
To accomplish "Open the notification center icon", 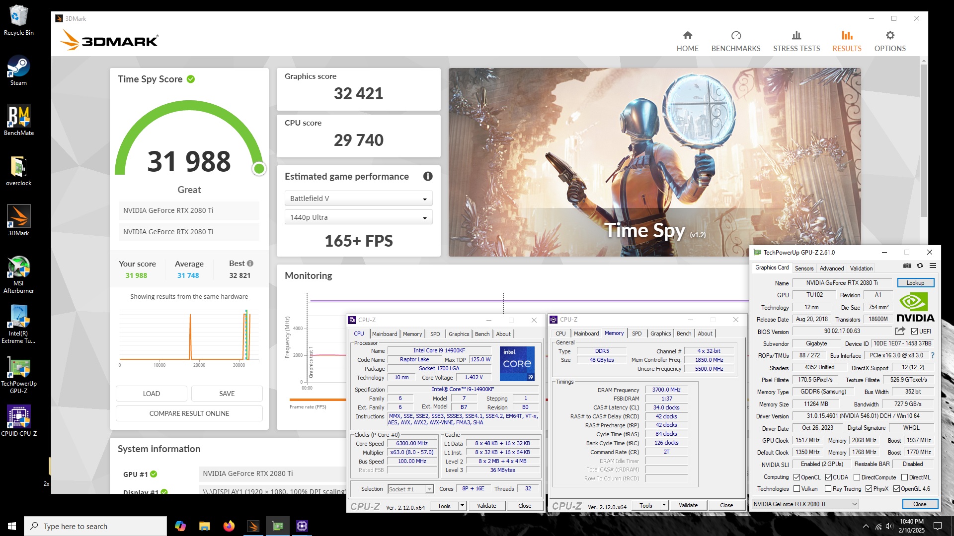I will (x=938, y=526).
